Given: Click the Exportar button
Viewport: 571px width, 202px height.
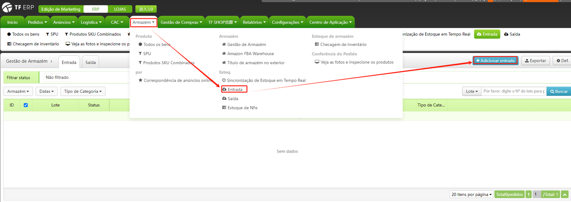Looking at the screenshot, I should point(535,60).
